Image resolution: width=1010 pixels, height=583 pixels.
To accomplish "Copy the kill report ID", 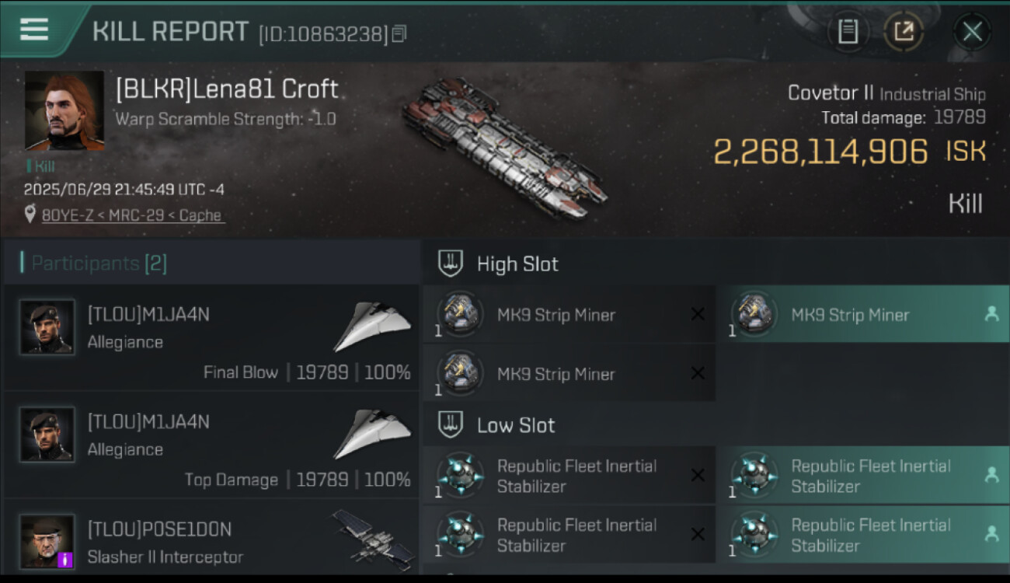I will (x=399, y=33).
